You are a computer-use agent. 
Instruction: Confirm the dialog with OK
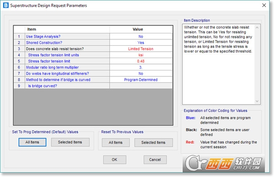click(115, 160)
